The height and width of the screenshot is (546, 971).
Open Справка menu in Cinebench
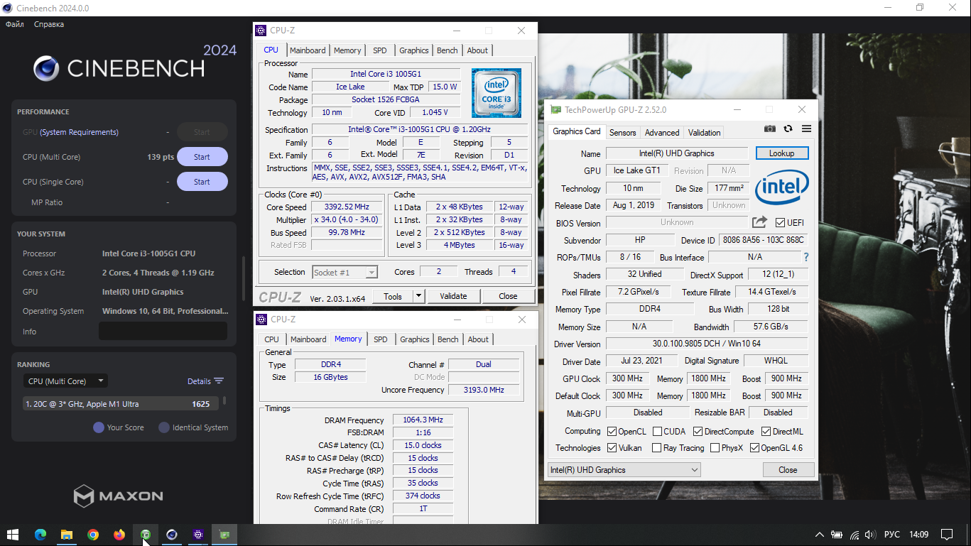pos(49,24)
